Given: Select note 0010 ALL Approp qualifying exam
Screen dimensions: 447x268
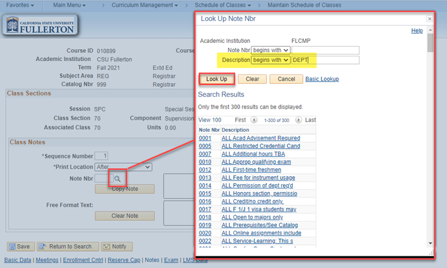Looking at the screenshot, I should 256,162.
